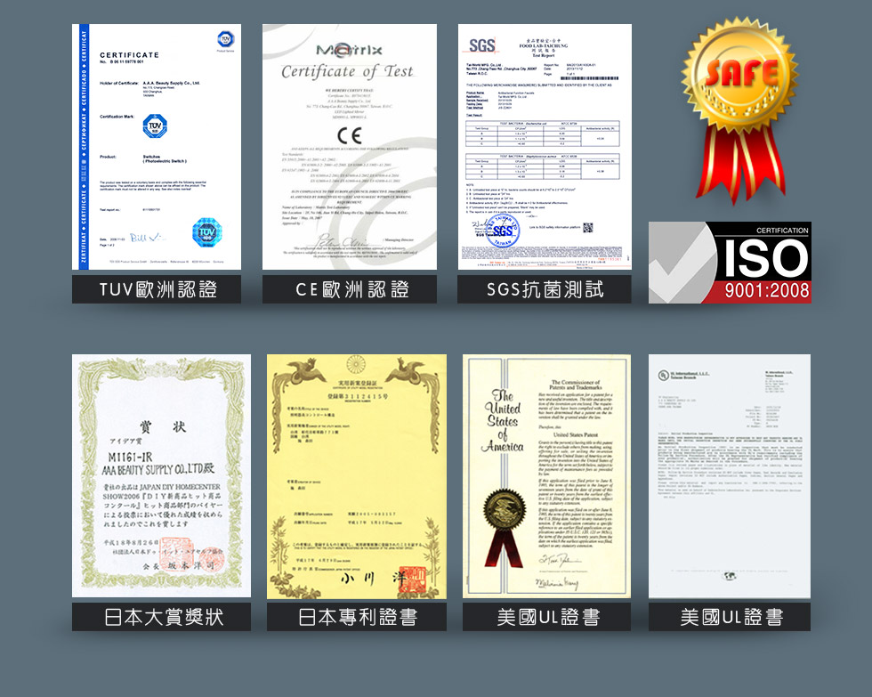Click the "SGS抗菌測試" caption

point(545,289)
